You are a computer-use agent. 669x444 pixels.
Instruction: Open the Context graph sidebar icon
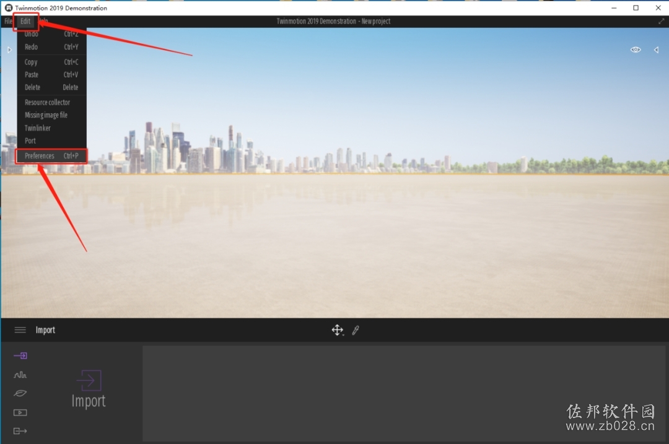click(20, 375)
